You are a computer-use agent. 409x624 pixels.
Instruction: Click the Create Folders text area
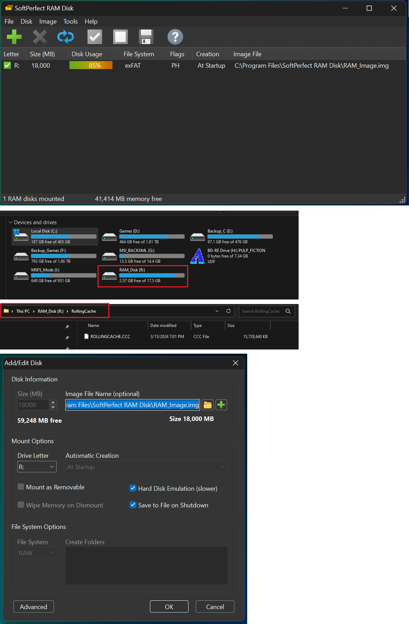click(146, 566)
